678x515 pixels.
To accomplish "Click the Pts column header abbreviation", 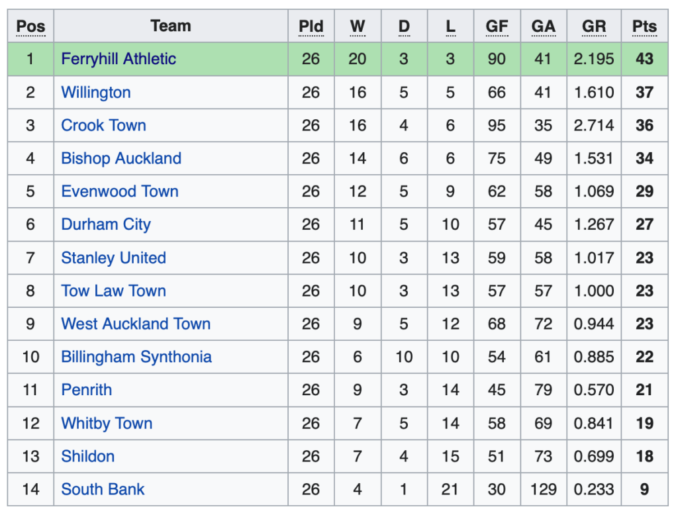I will coord(644,26).
